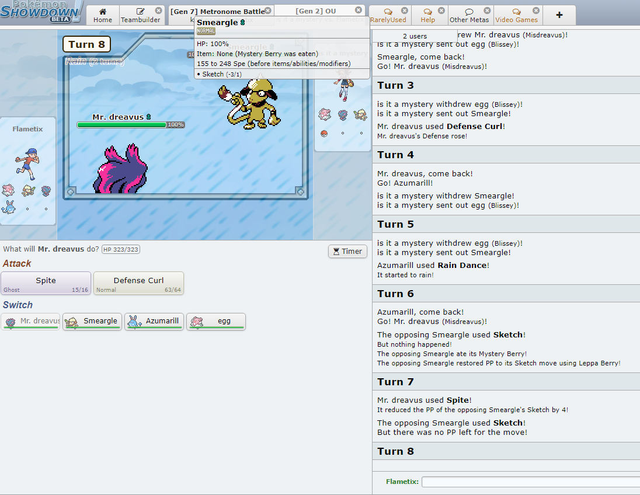
Task: Select the active Mr. dreavus switch slot
Action: tap(30, 322)
